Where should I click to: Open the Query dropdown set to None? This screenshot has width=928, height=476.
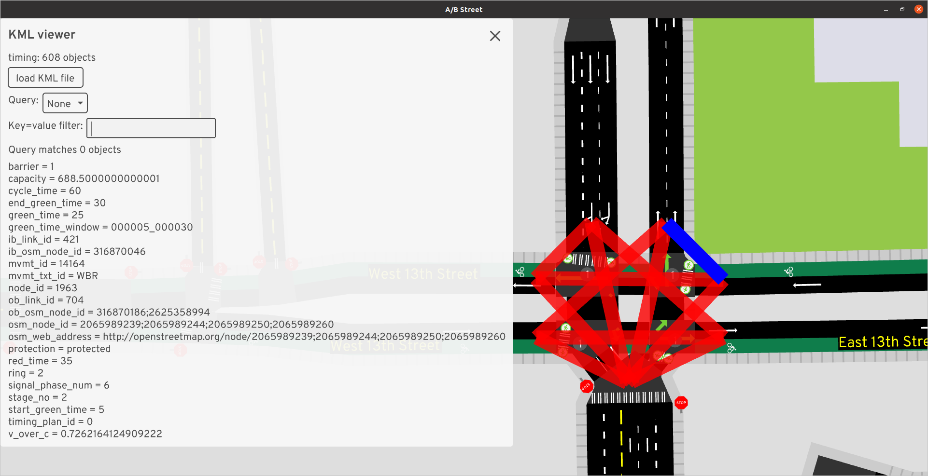click(x=65, y=103)
